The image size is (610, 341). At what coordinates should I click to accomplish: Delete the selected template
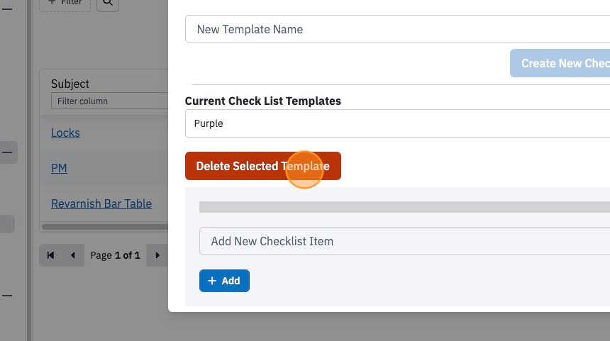263,166
